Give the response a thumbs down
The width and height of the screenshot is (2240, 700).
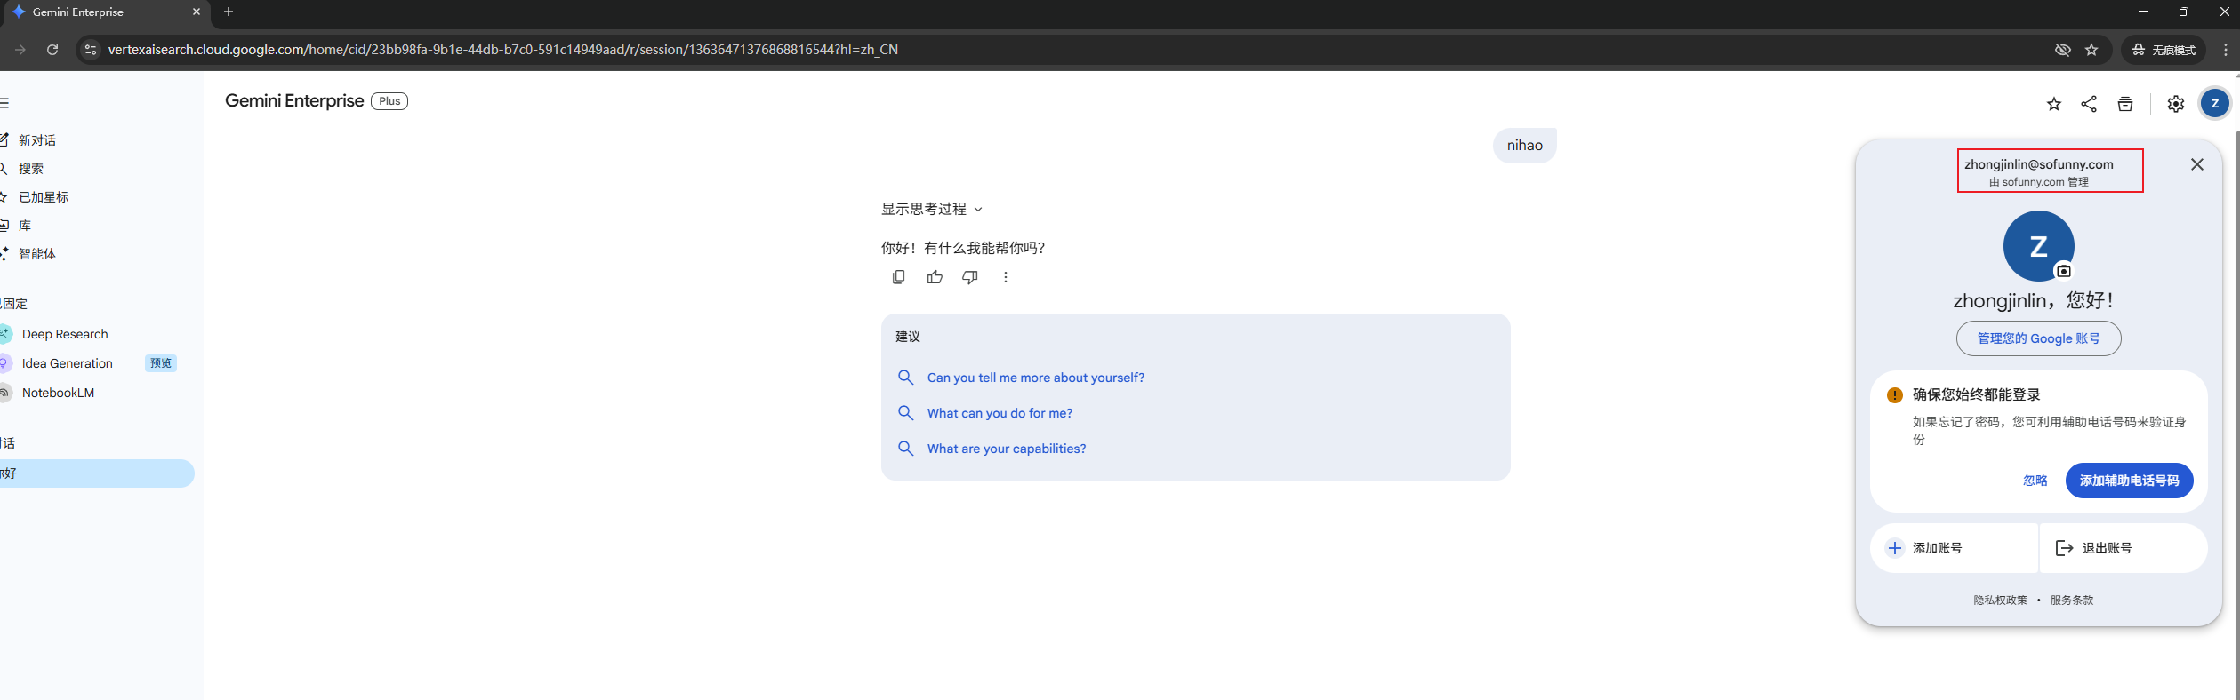point(969,277)
